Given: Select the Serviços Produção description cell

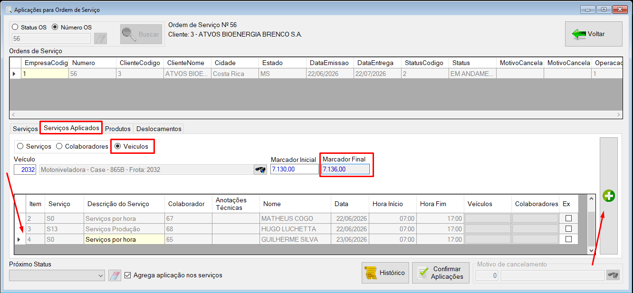Looking at the screenshot, I should [x=124, y=229].
